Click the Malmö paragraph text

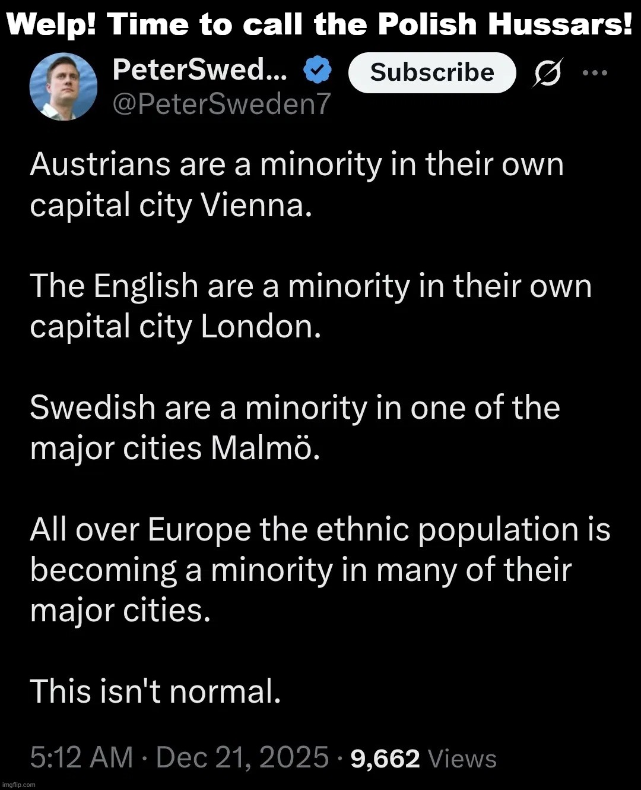pos(294,428)
